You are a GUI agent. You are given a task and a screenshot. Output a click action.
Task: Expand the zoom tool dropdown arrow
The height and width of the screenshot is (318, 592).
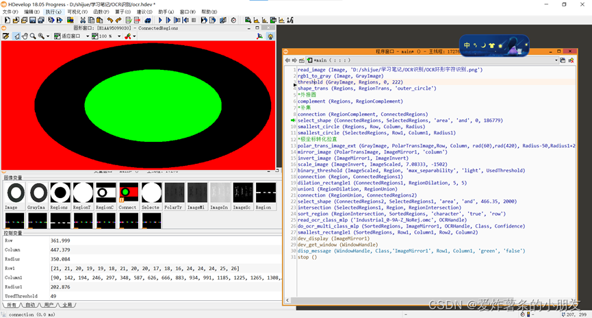click(x=48, y=36)
